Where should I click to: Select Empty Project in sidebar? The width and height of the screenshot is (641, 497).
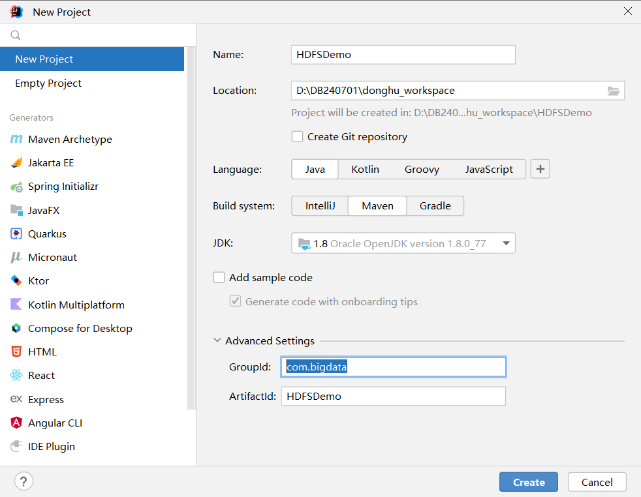tap(48, 83)
